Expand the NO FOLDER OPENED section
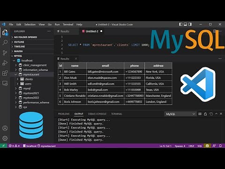The image size is (225, 169). coord(32,37)
